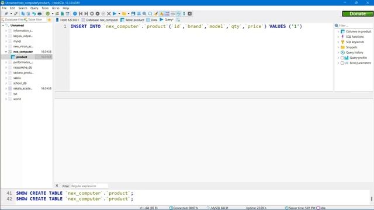
Task: Switch to the Table: product tab
Action: tap(133, 20)
